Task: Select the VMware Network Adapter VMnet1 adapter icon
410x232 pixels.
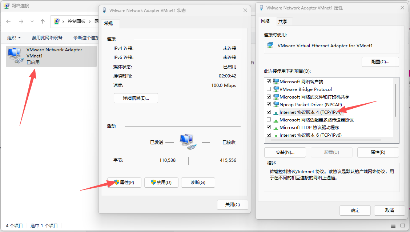Action: pos(15,55)
